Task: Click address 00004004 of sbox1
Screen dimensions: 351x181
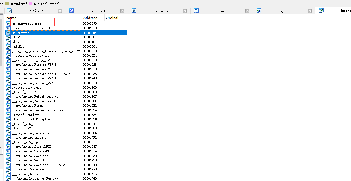Action: click(x=90, y=38)
